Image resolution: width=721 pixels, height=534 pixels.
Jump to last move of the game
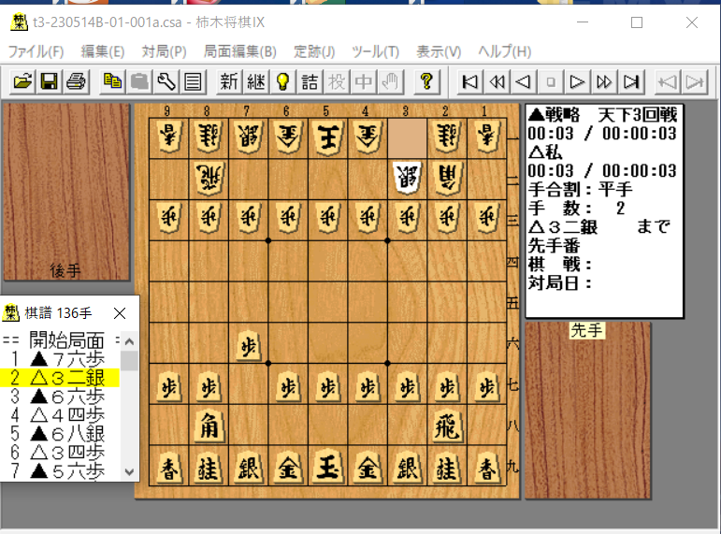click(x=632, y=81)
